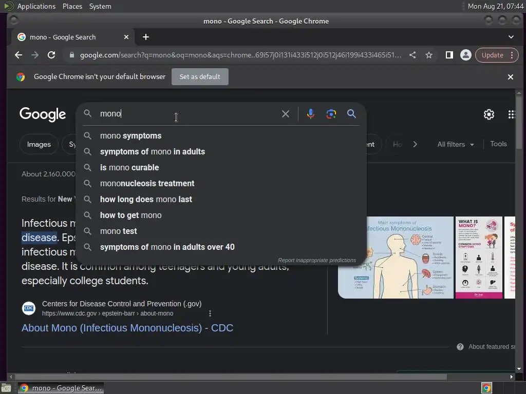Set Chrome as default browser

click(200, 77)
